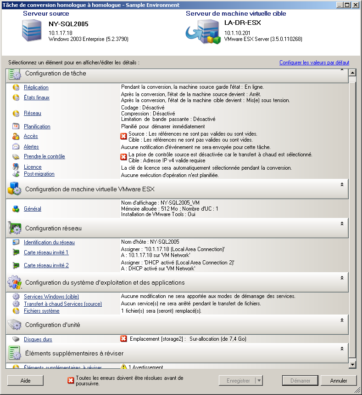Open Transfert à chaud Services (source) link

pyautogui.click(x=63, y=304)
